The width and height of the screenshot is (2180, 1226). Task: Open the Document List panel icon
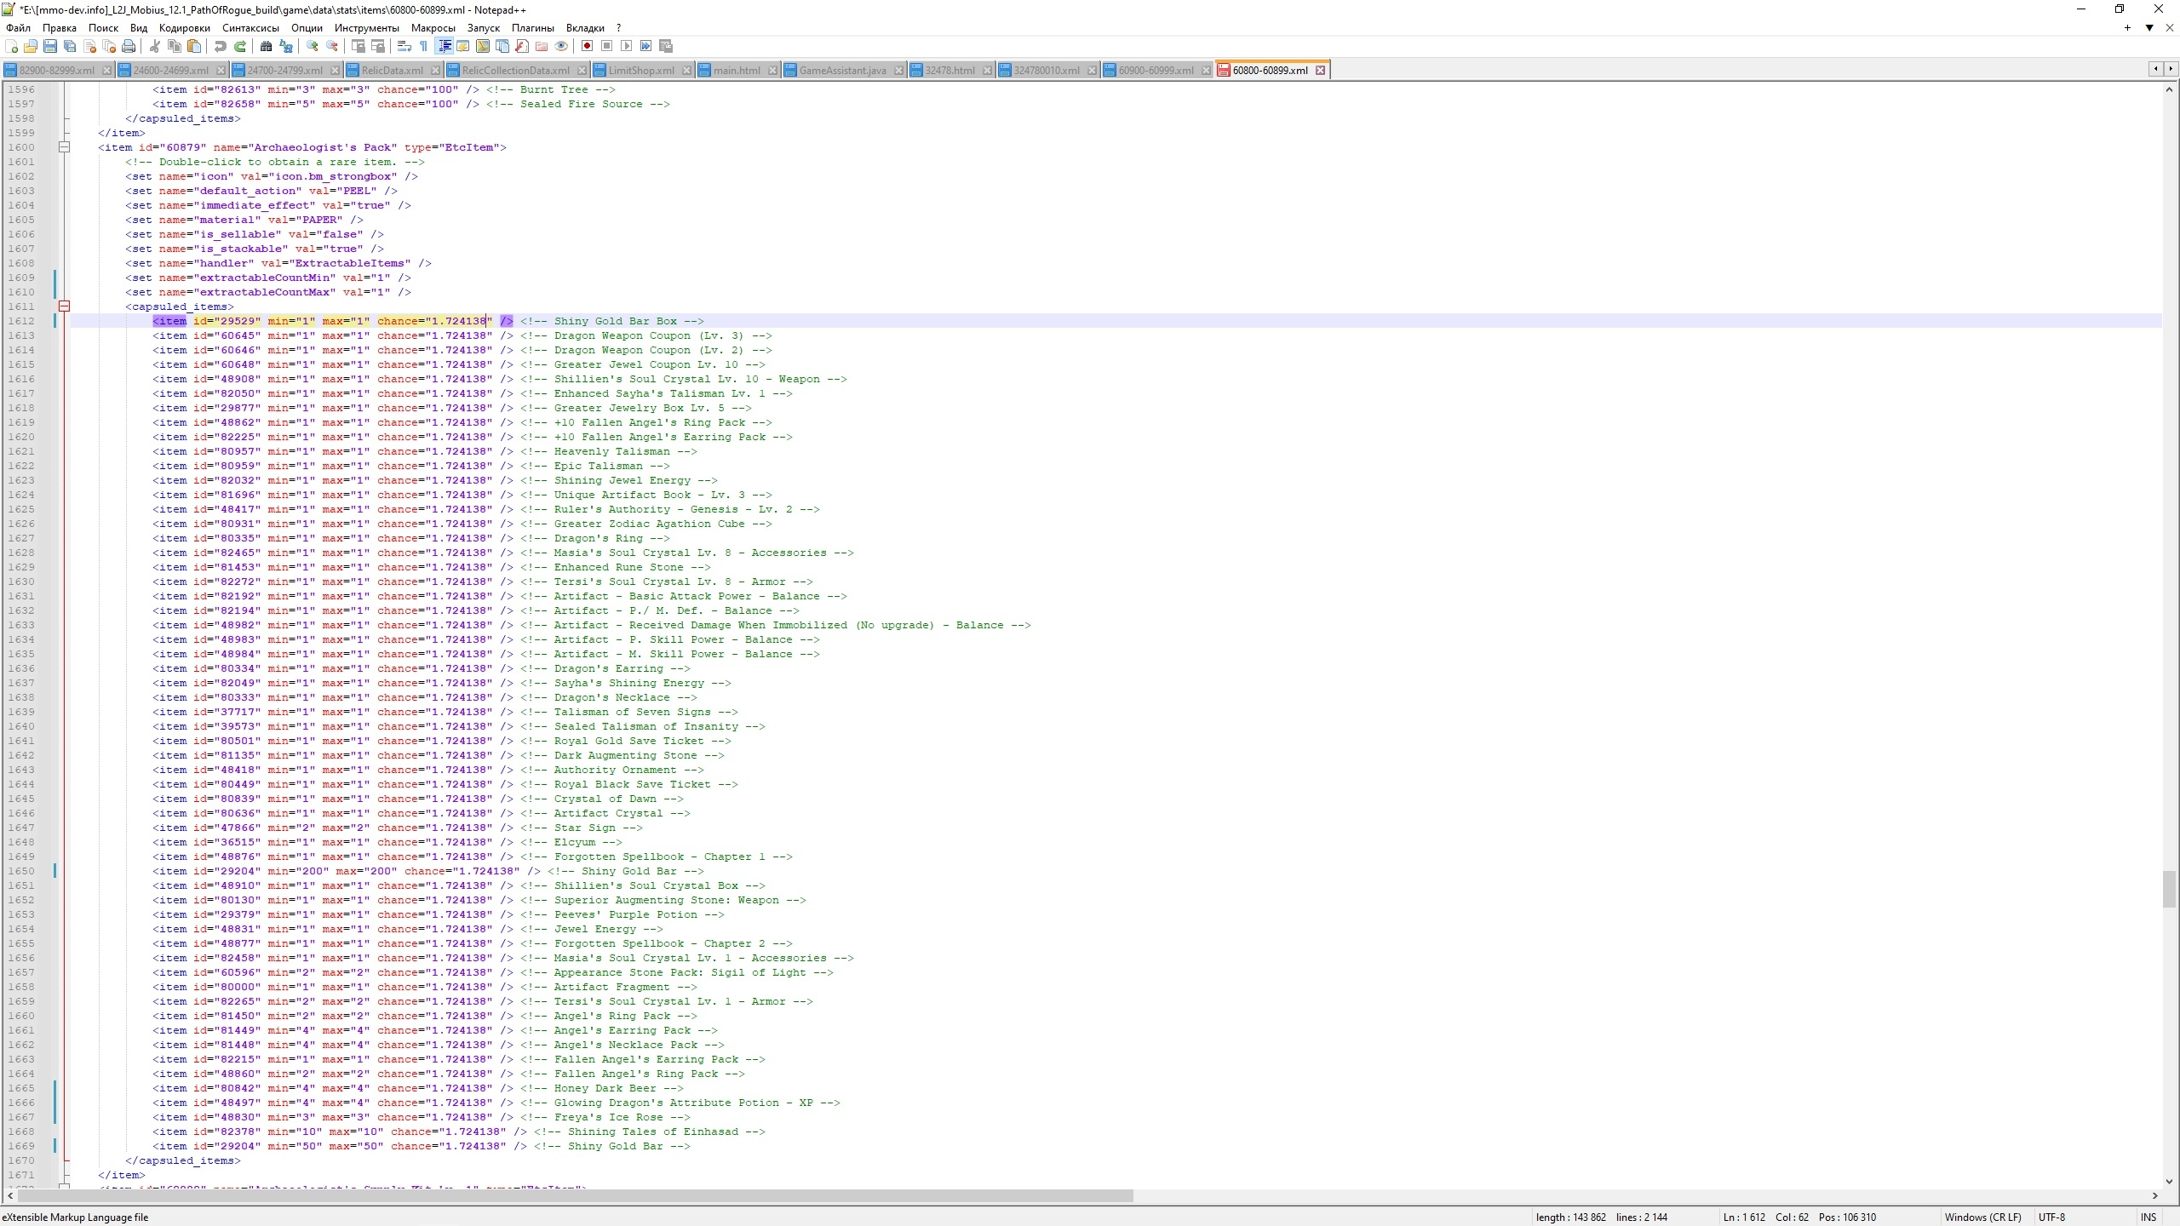502,46
